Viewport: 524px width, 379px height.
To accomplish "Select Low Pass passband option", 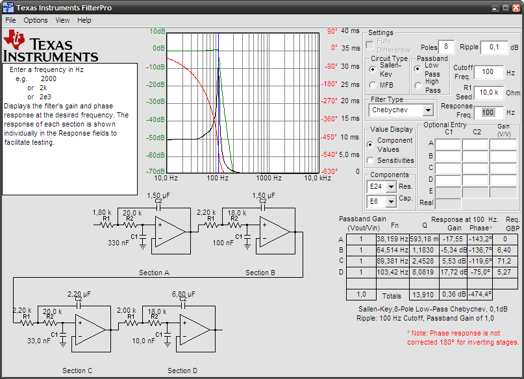I will tap(418, 69).
